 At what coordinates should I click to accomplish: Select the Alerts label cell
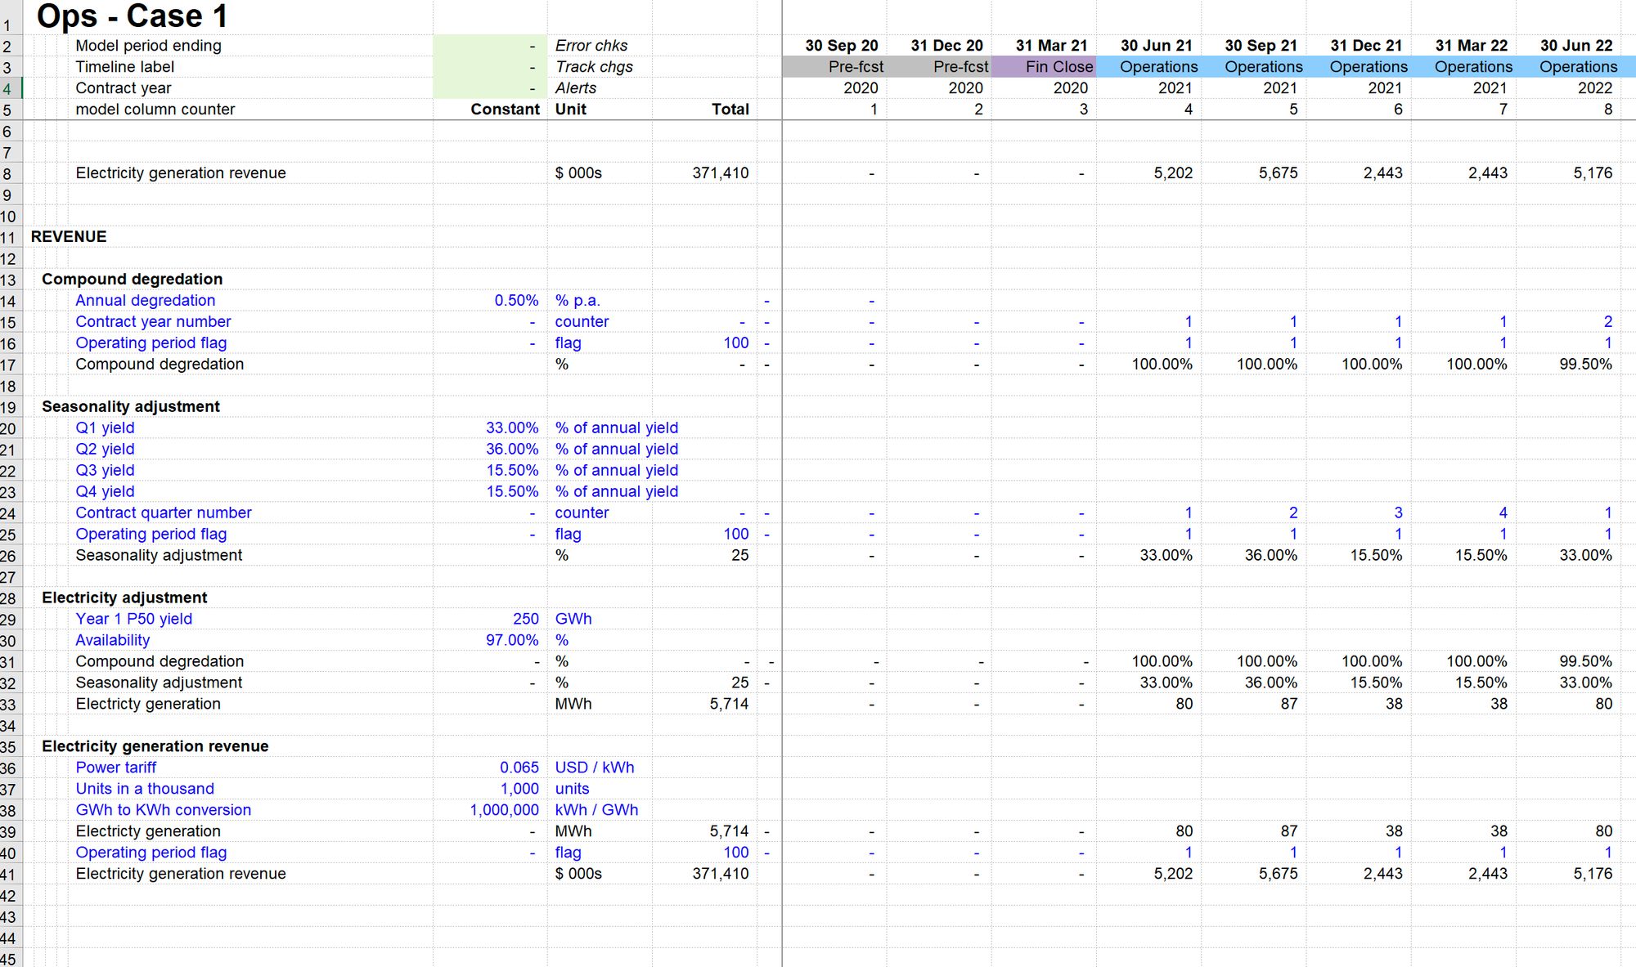point(576,88)
